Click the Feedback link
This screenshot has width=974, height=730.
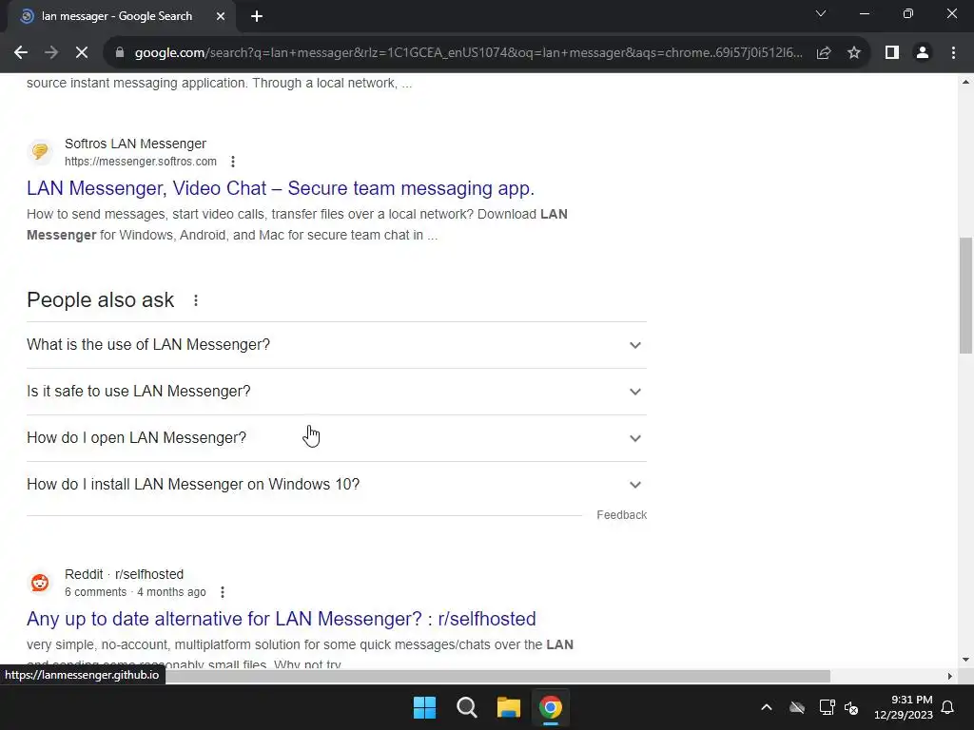tap(622, 514)
